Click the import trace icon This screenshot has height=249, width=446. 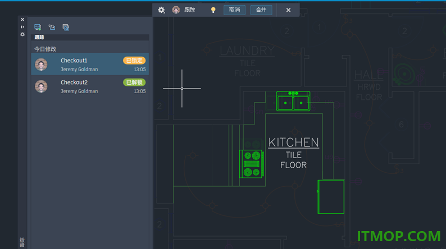click(x=52, y=27)
